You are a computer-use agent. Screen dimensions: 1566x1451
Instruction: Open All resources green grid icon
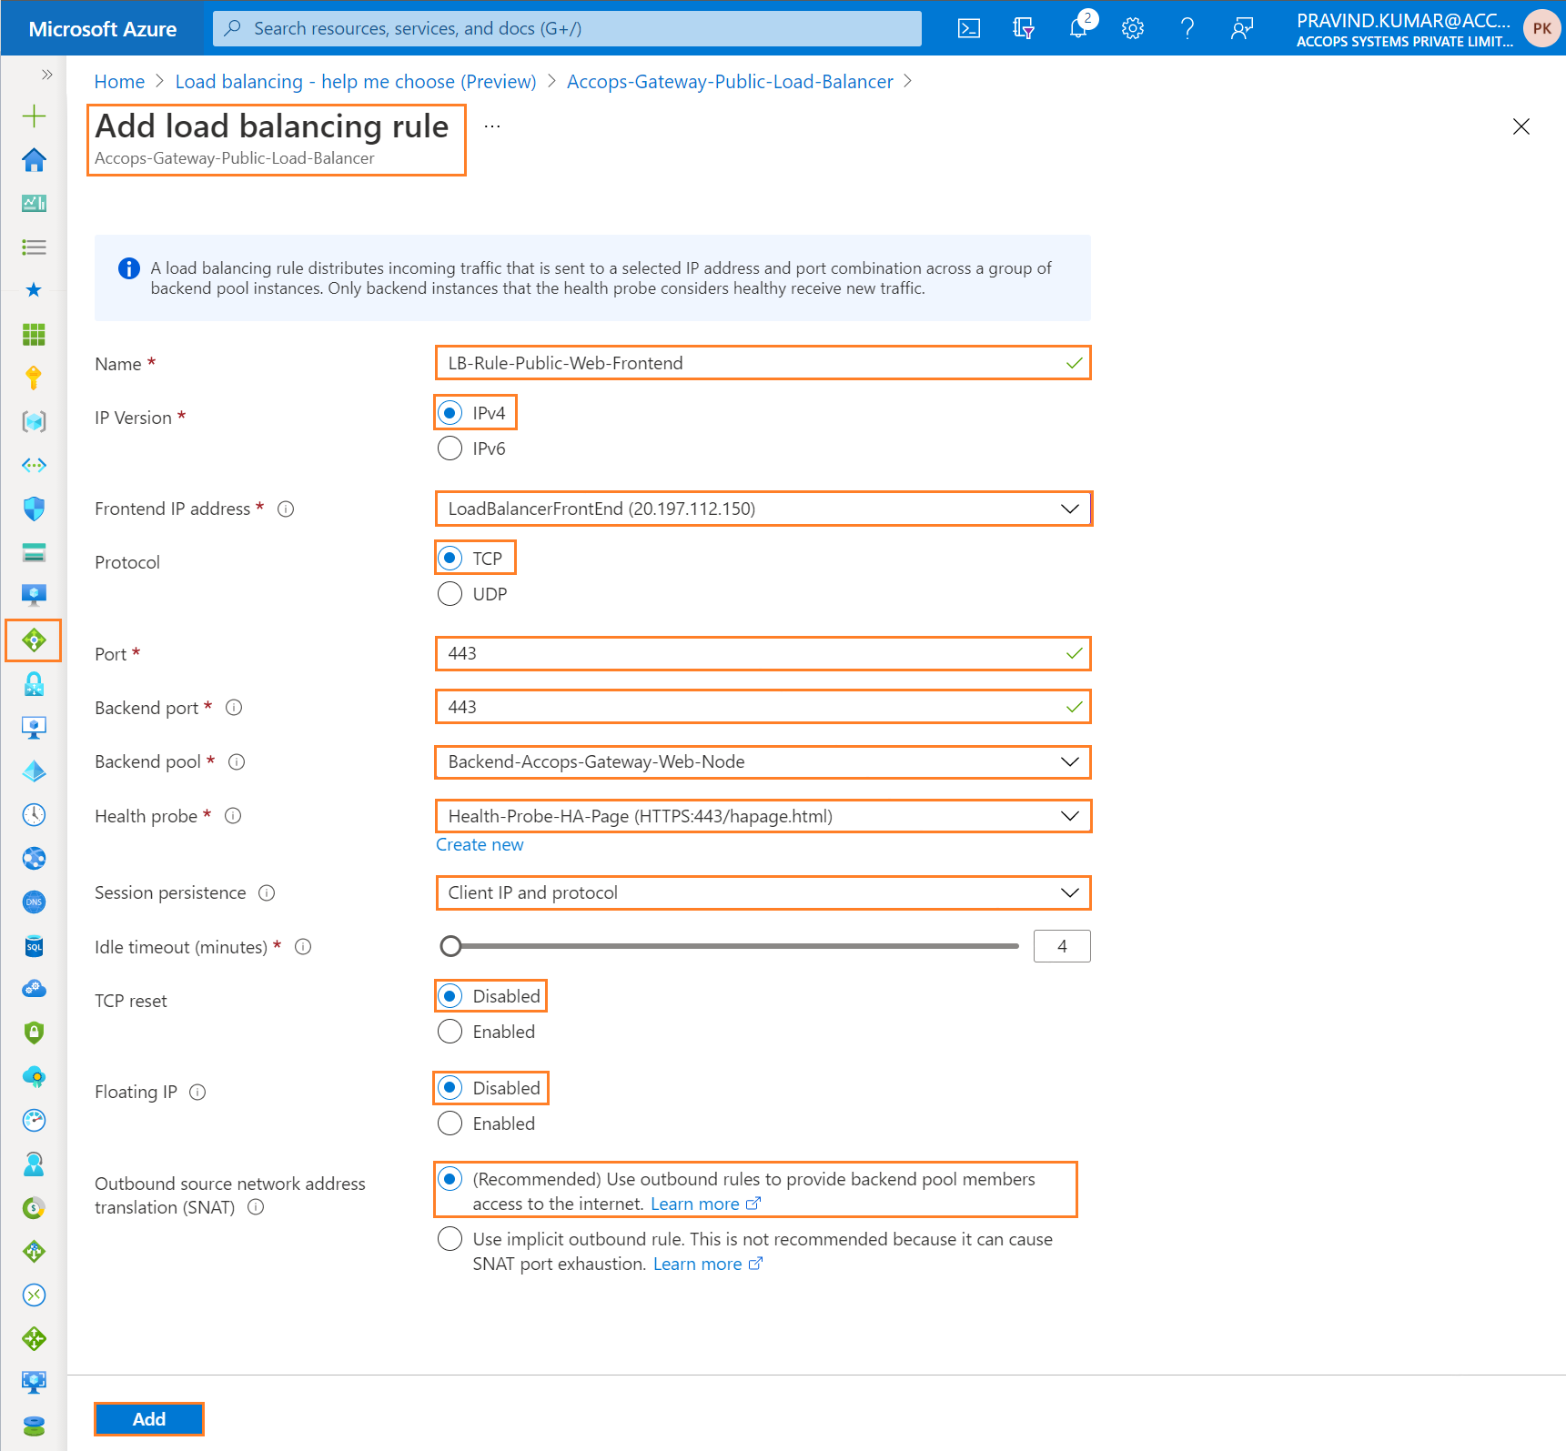[x=34, y=334]
